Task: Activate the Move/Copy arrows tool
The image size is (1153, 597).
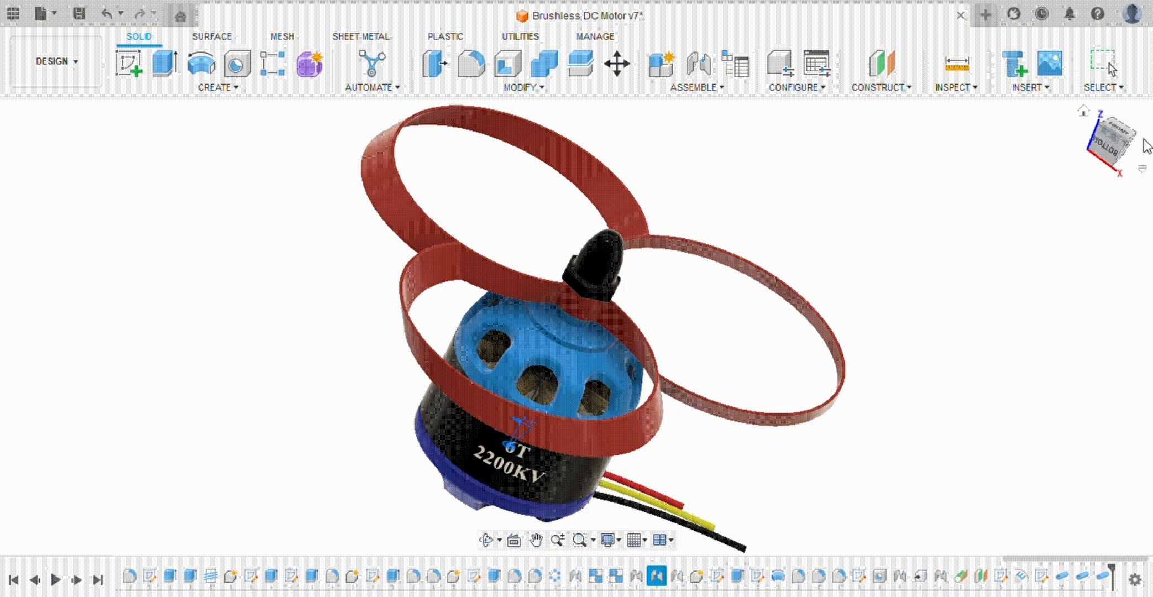Action: pyautogui.click(x=617, y=64)
